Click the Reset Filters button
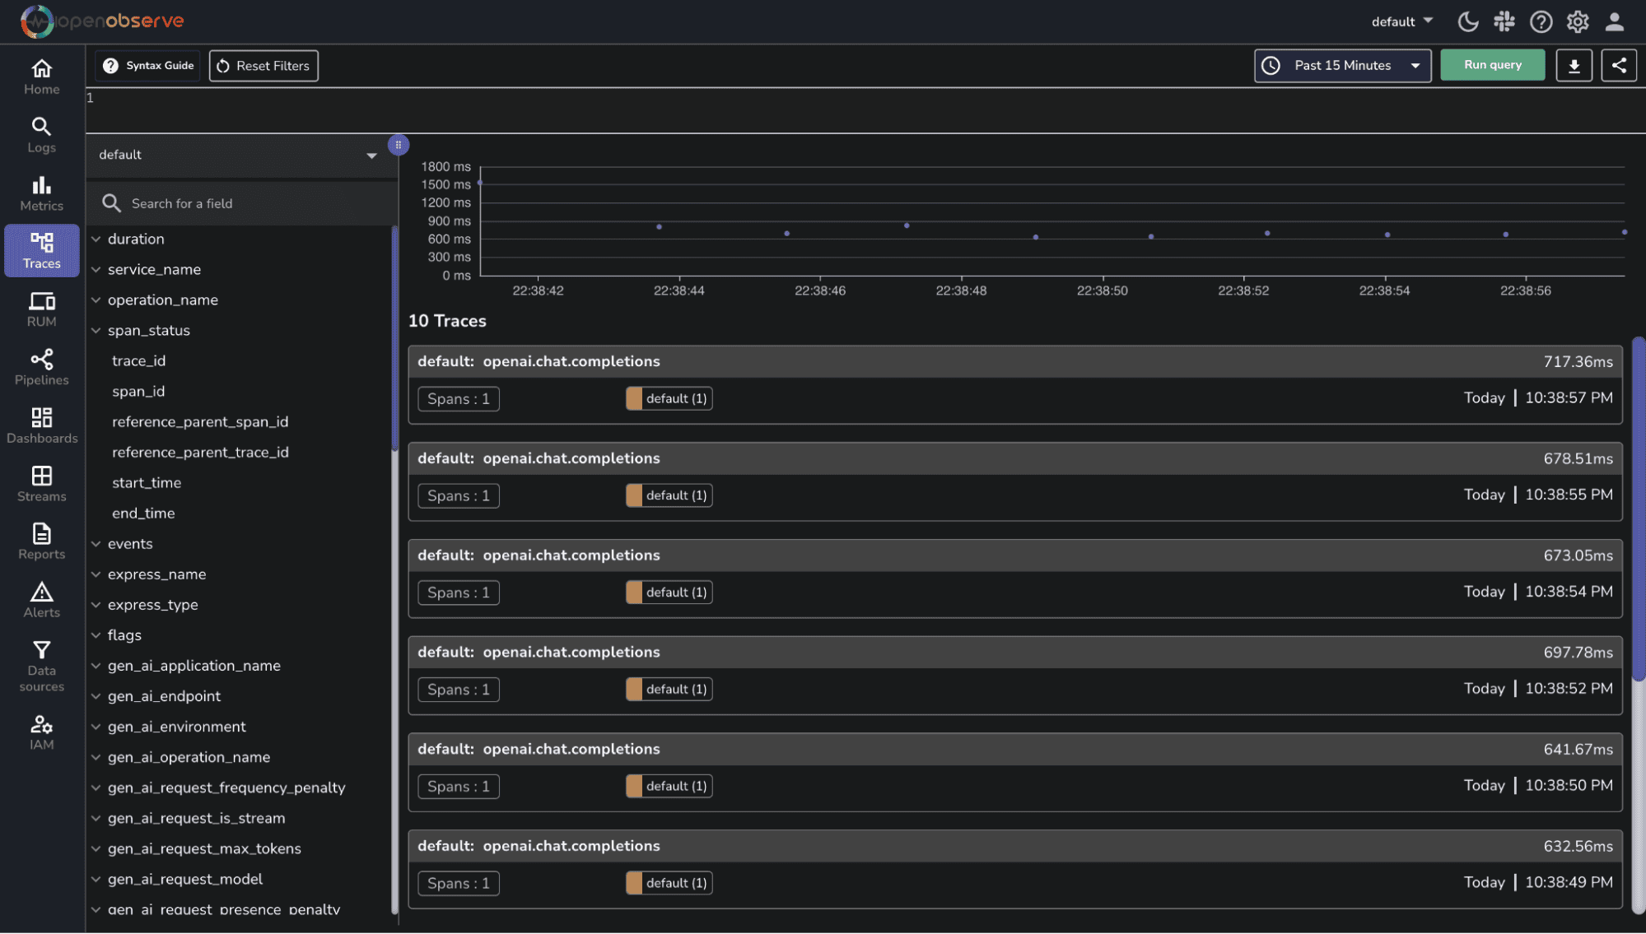1646x934 pixels. click(263, 66)
